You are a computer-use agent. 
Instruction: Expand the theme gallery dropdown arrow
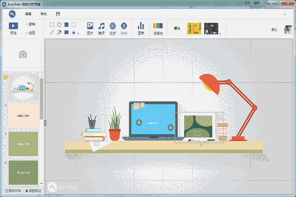(220, 34)
